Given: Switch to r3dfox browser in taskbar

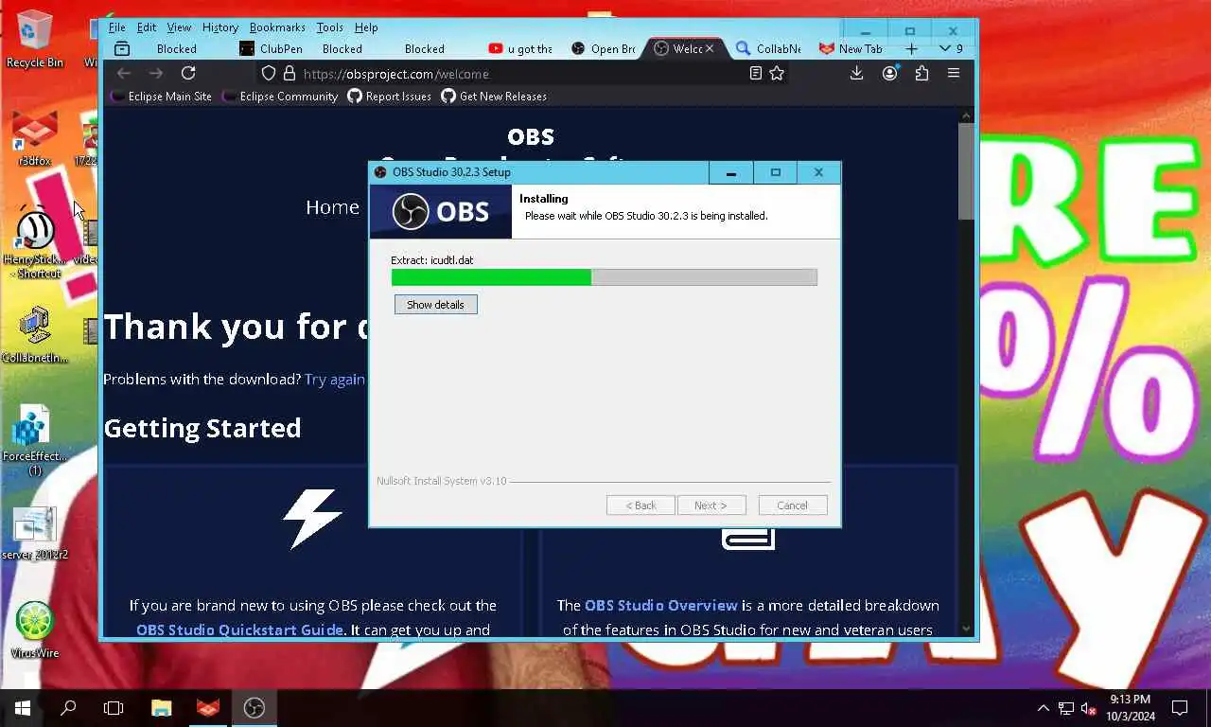Looking at the screenshot, I should coord(208,707).
